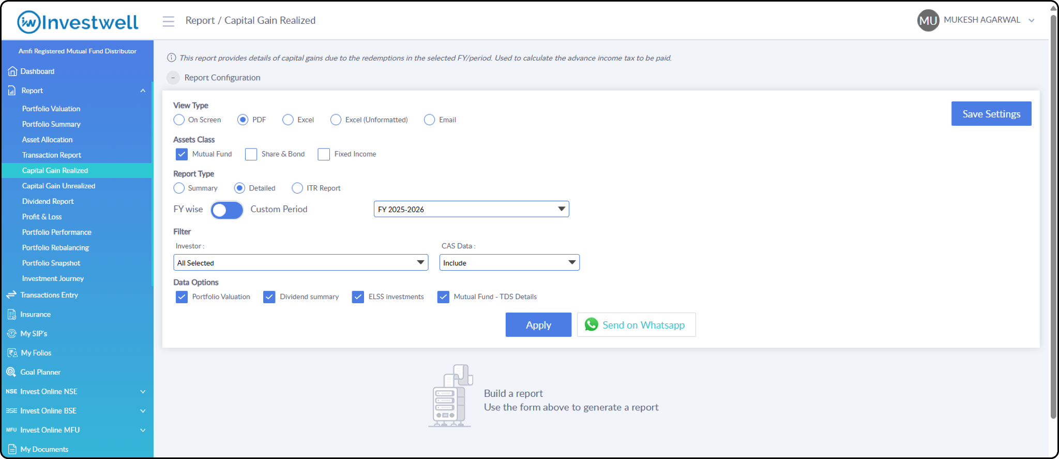1059x459 pixels.
Task: Select Excel view type
Action: (x=288, y=120)
